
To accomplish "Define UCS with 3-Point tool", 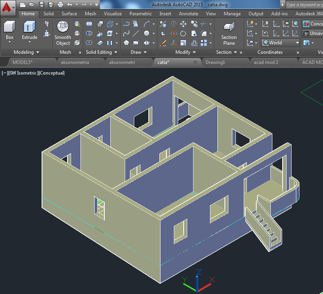I will coord(295,33).
